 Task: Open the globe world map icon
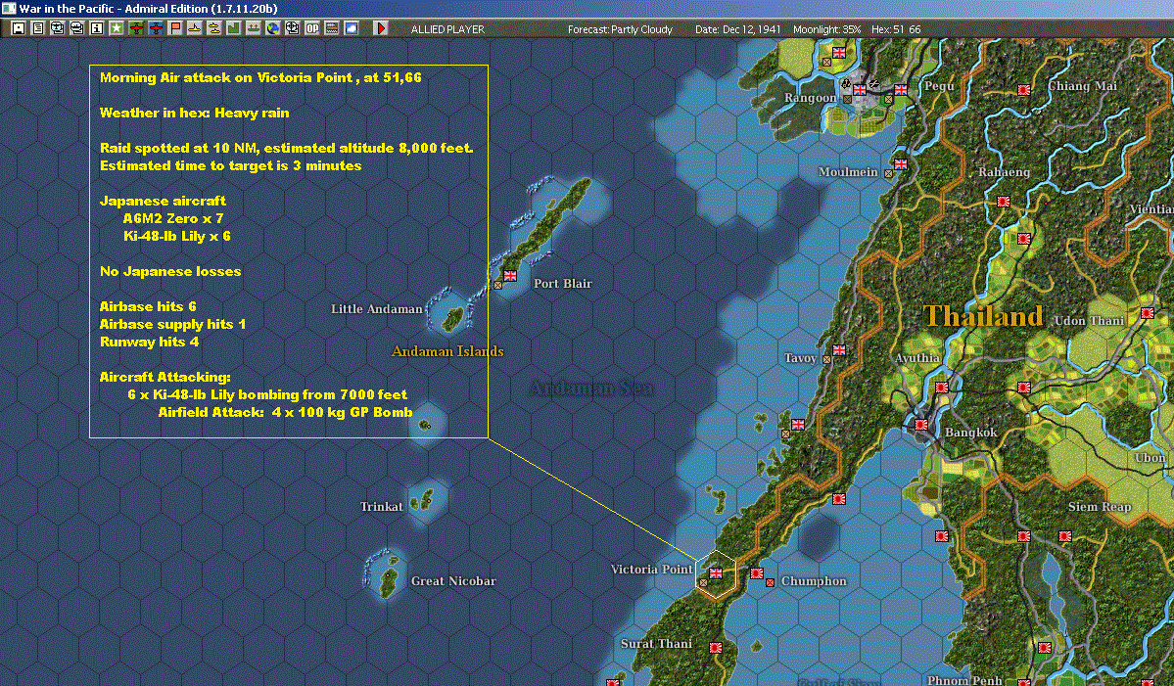coord(272,28)
